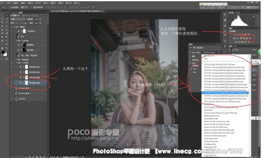
Task: Toggle visibility of LUT layer group
Action: pyautogui.click(x=12, y=63)
